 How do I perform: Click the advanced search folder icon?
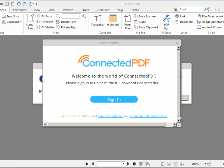click(175, 10)
